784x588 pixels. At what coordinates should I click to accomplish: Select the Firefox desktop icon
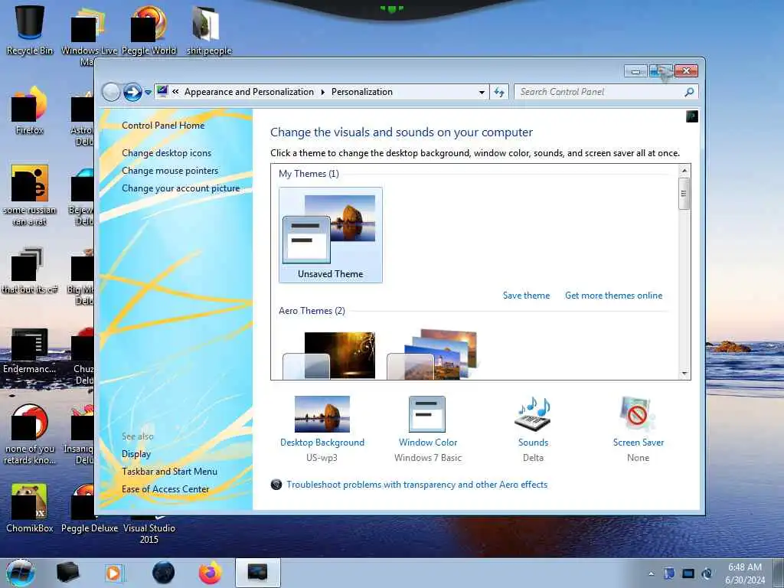[x=30, y=110]
